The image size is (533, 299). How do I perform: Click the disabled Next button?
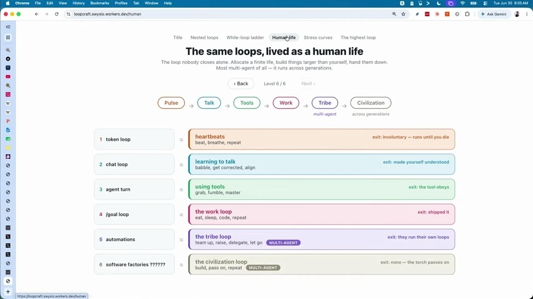[308, 83]
